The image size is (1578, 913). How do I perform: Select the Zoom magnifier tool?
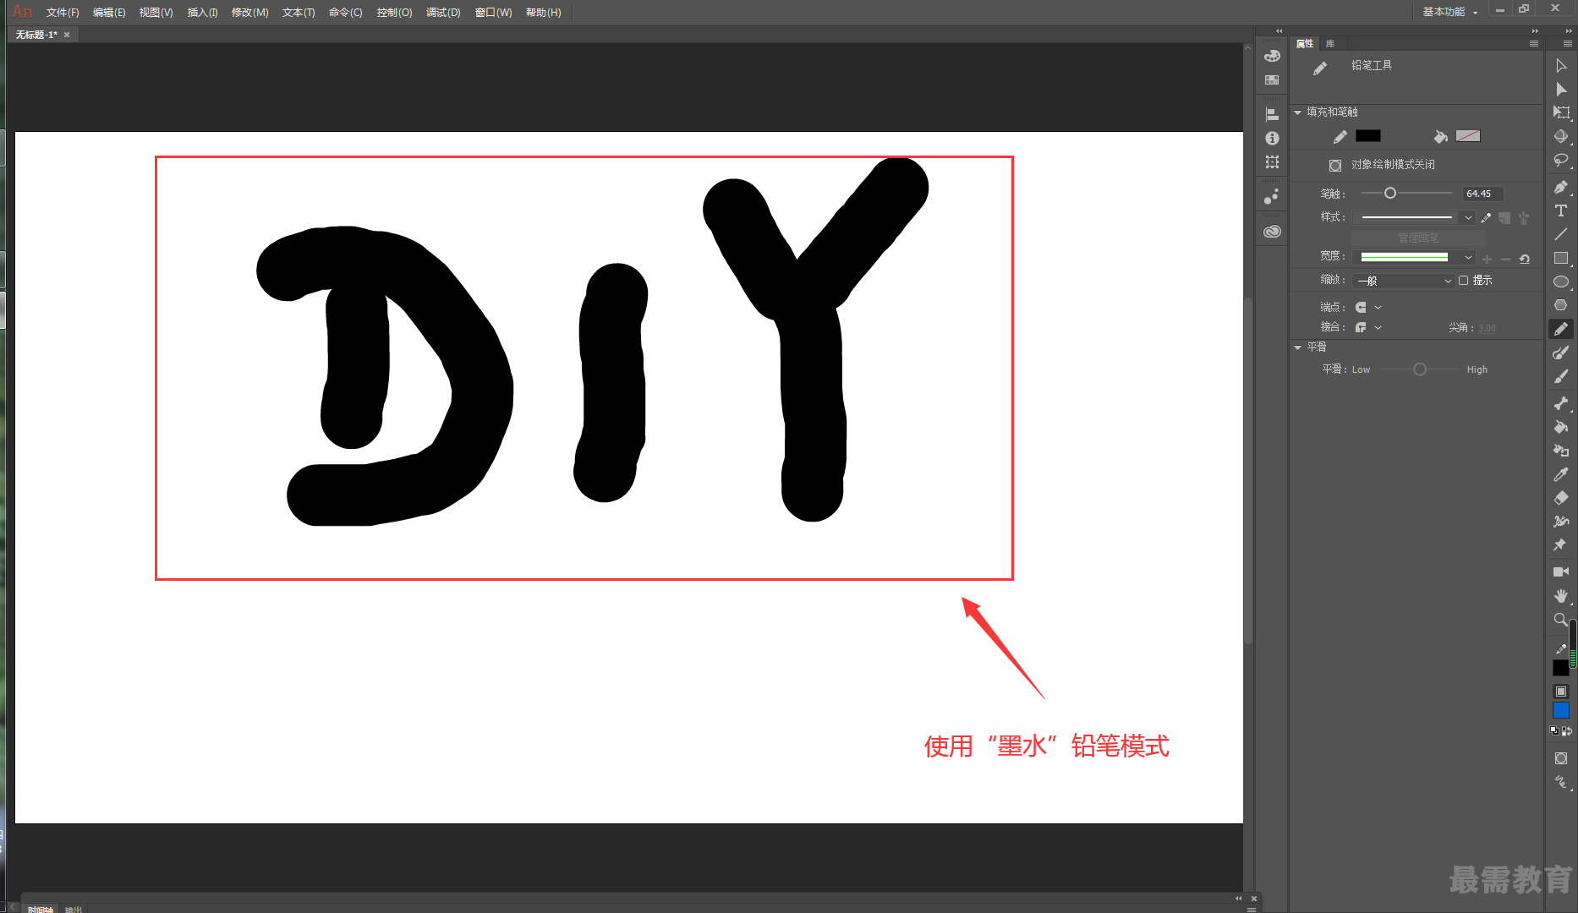pos(1561,620)
